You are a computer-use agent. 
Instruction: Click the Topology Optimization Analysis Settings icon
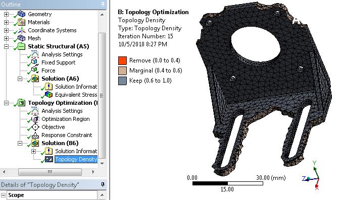(x=35, y=111)
